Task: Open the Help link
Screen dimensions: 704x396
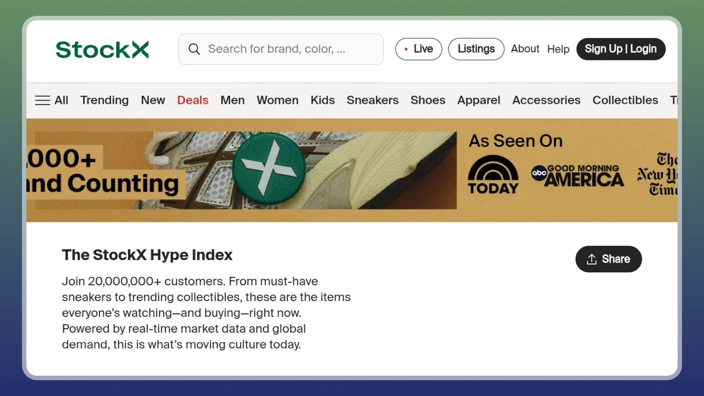Action: (x=558, y=49)
